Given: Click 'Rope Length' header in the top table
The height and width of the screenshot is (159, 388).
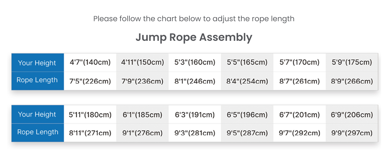Looking at the screenshot, I should 37,80.
